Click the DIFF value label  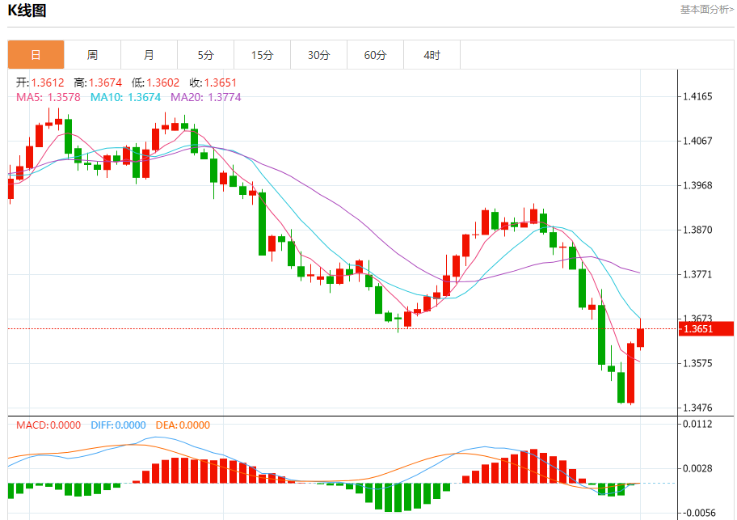[118, 425]
